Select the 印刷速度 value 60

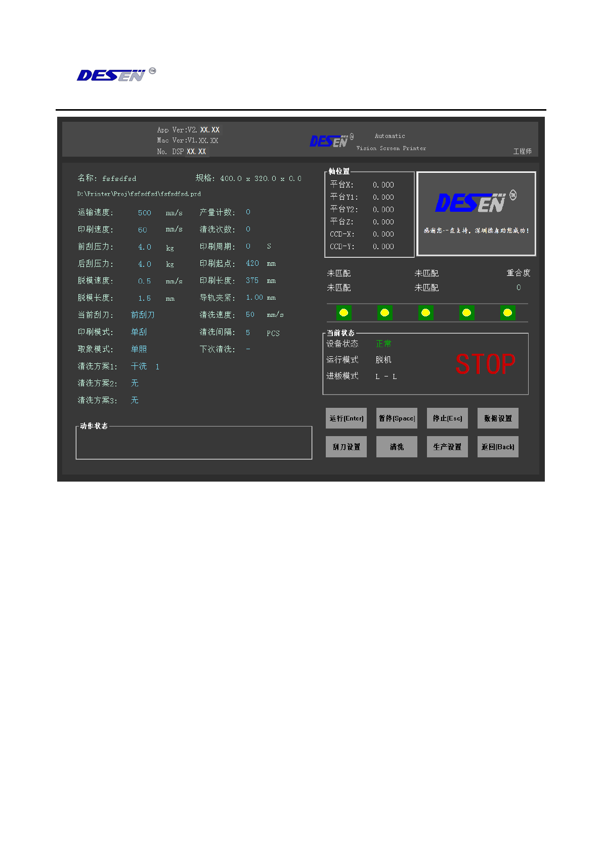tap(143, 230)
